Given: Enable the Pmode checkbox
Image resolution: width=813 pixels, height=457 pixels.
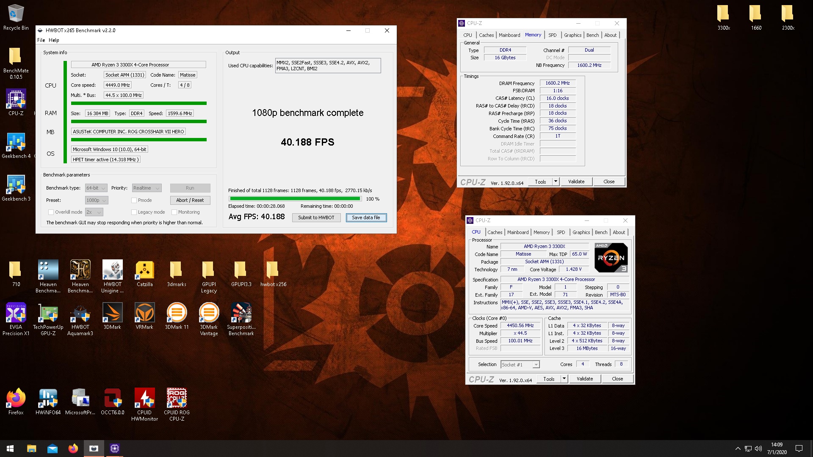Looking at the screenshot, I should (x=134, y=200).
